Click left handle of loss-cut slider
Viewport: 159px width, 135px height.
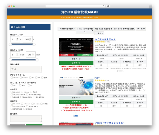pos(10,60)
